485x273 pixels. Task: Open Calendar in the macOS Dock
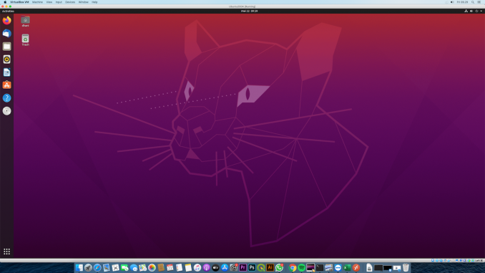click(x=170, y=268)
